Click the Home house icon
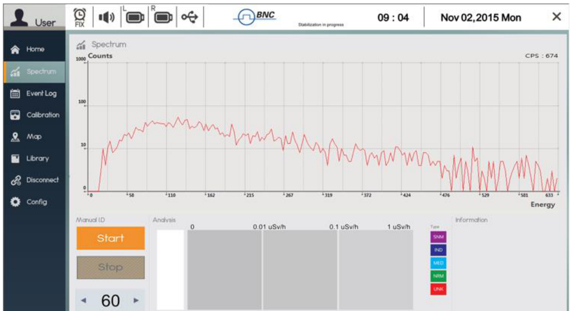The height and width of the screenshot is (311, 573). click(x=15, y=49)
